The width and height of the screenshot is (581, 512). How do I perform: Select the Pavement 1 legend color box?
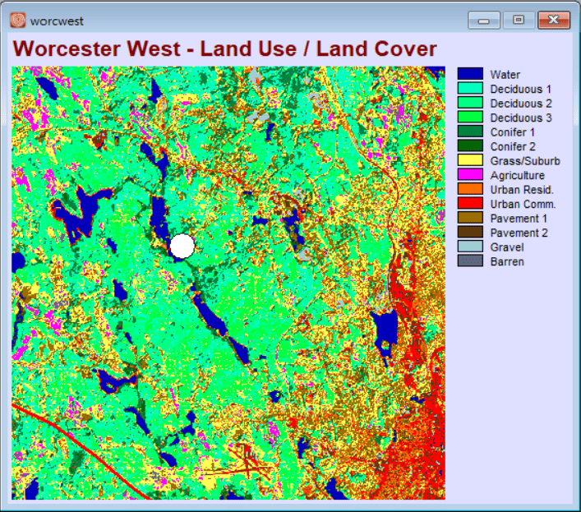coord(470,218)
